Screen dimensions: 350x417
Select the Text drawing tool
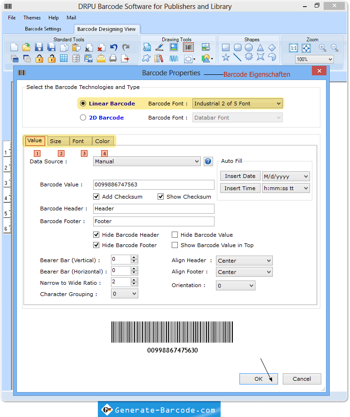pyautogui.click(x=147, y=47)
